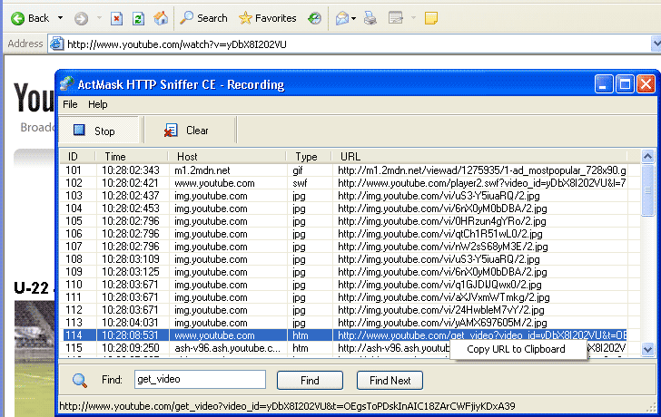661x417 pixels.
Task: Click the scrollbar down arrow in request list
Action: 647,349
